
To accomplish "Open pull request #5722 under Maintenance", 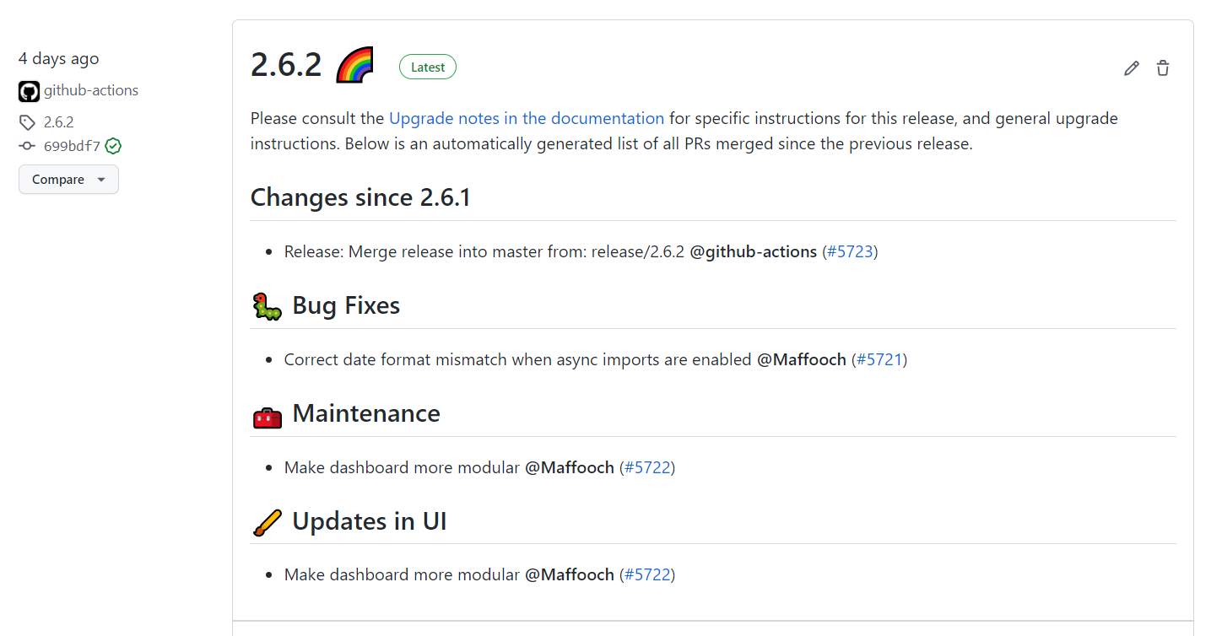I will 647,466.
